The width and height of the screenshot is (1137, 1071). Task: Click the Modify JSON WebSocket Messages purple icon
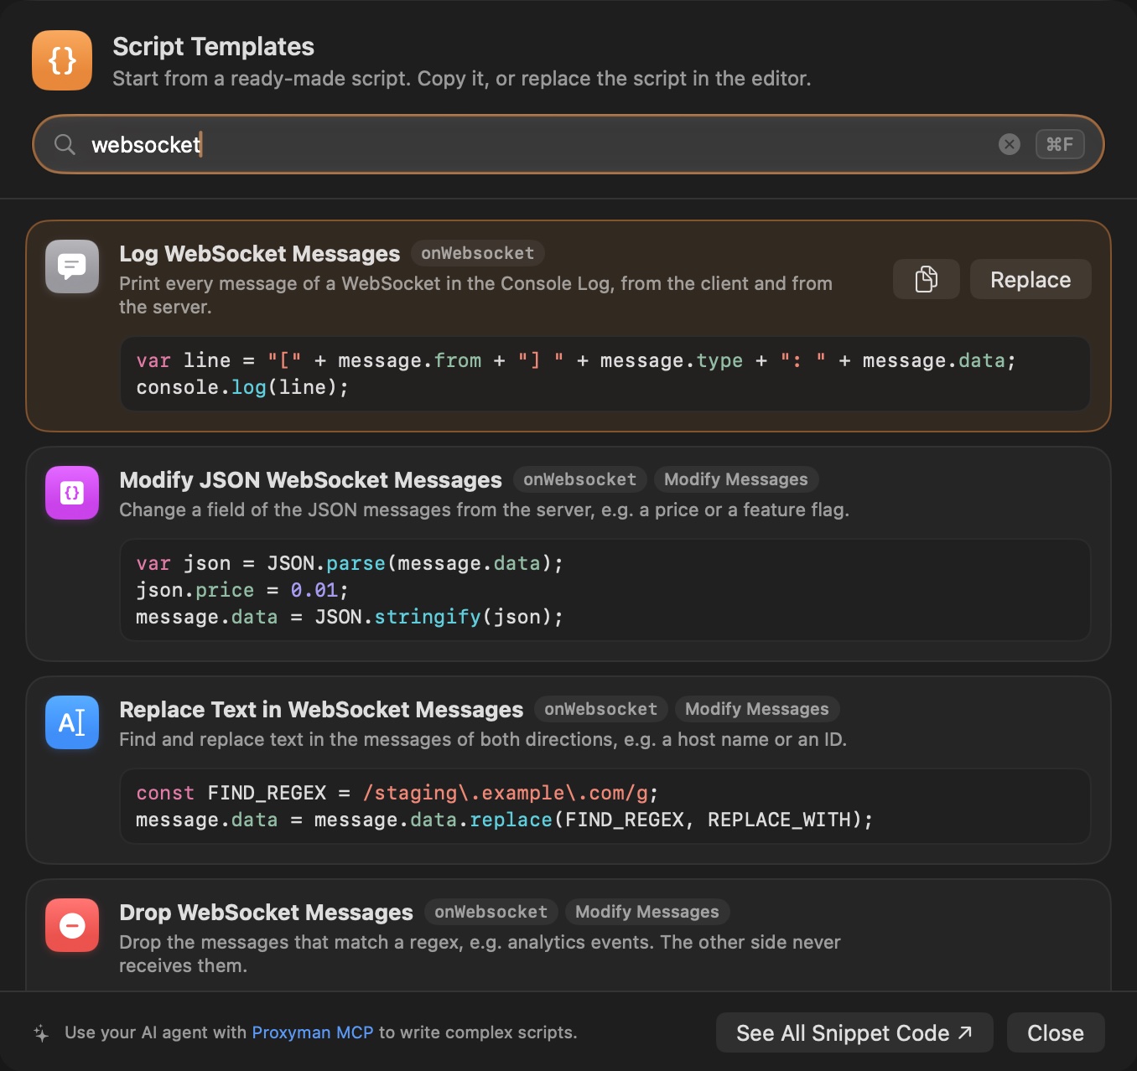coord(72,493)
